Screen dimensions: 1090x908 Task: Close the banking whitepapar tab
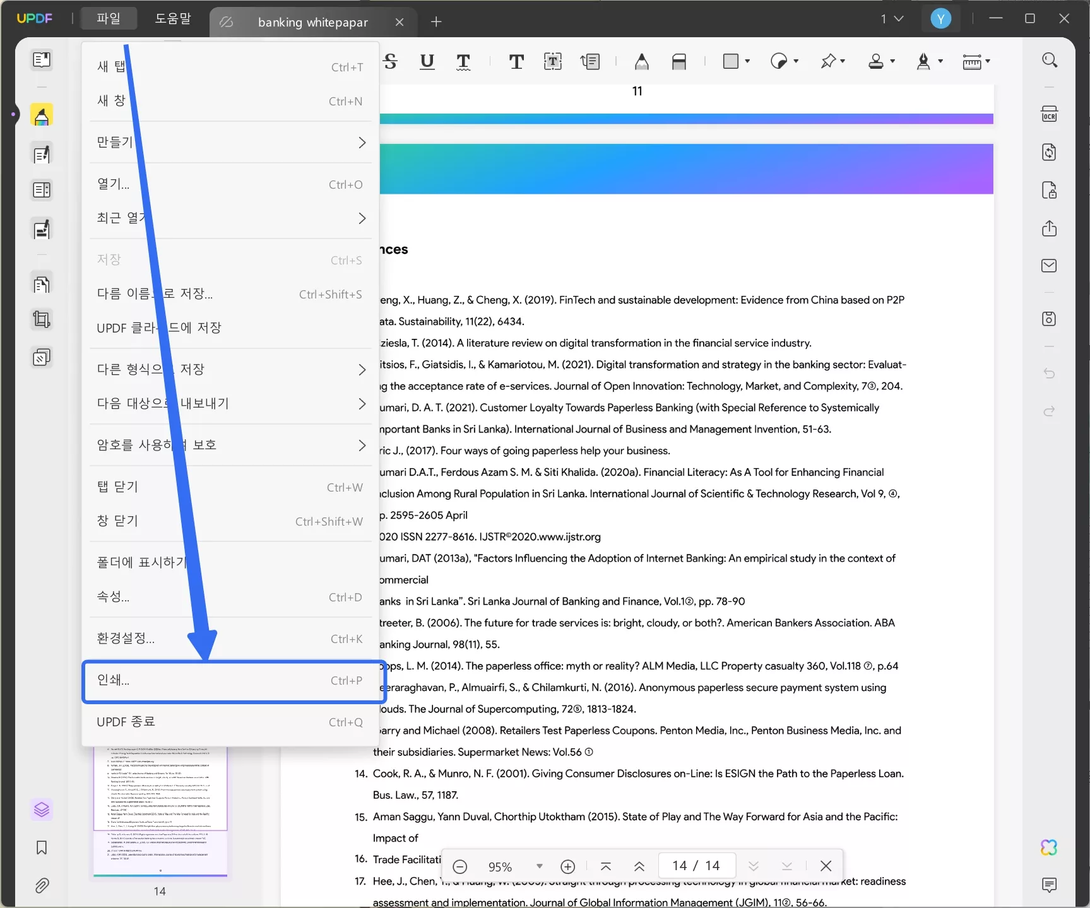click(x=400, y=22)
